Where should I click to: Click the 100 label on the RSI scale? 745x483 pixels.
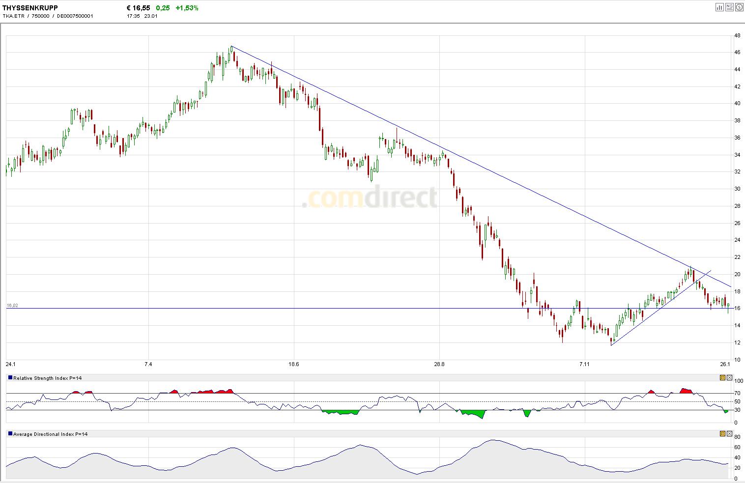[739, 381]
